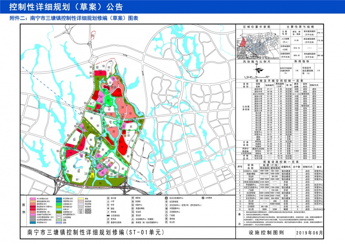Viewport: 345px width, 244px height.
Task: Click the 幼儿园 legend symbol
Action: coord(108,198)
